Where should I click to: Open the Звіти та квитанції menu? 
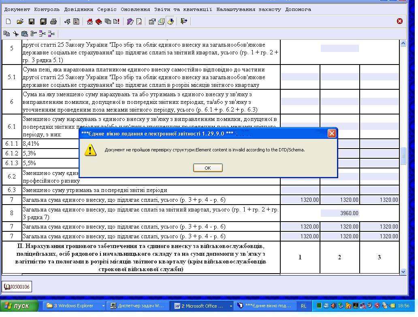[183, 9]
